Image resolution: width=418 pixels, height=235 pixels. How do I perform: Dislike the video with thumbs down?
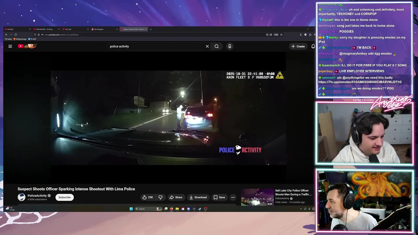point(160,197)
